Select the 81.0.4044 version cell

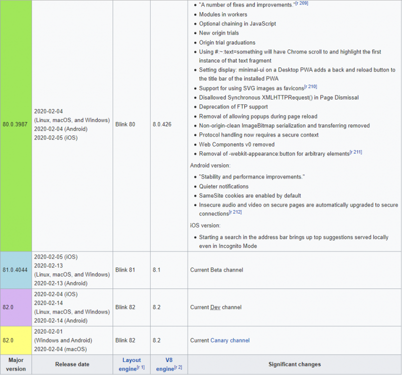point(16,270)
